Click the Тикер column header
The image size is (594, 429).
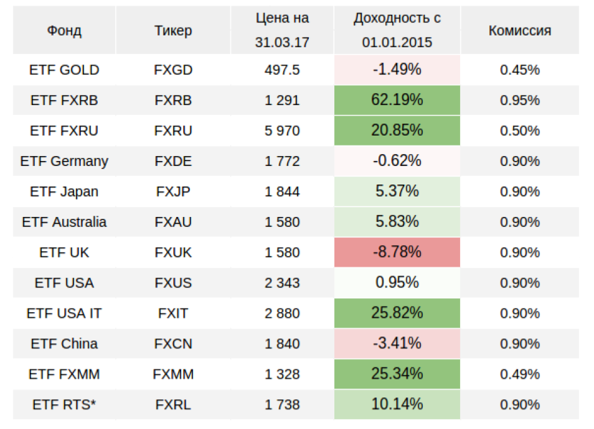[x=173, y=30]
